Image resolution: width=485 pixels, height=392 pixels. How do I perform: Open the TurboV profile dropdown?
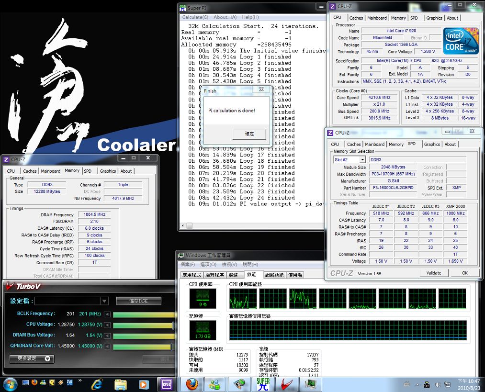pyautogui.click(x=104, y=301)
